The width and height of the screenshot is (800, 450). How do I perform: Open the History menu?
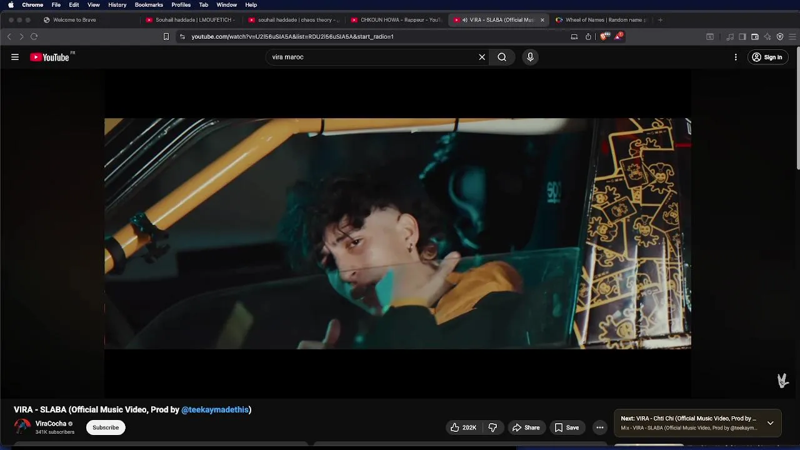tap(117, 5)
